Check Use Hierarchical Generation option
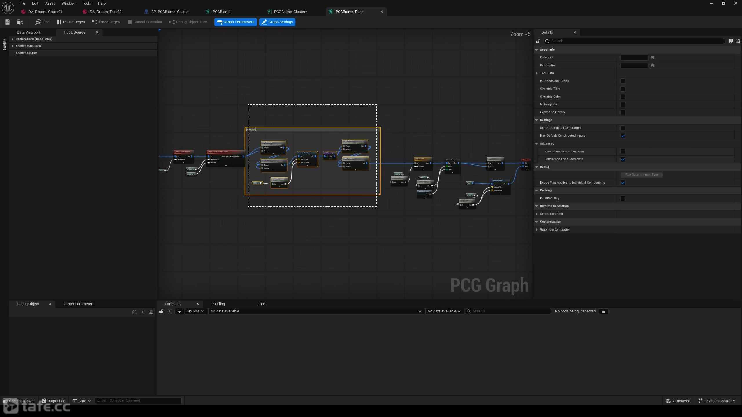 (623, 128)
